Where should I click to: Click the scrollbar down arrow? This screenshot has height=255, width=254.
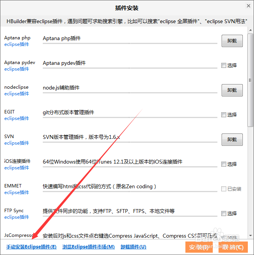pyautogui.click(x=251, y=236)
